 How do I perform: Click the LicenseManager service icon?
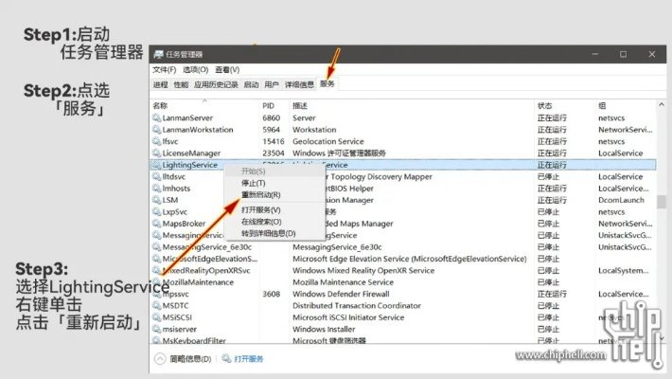coord(157,153)
